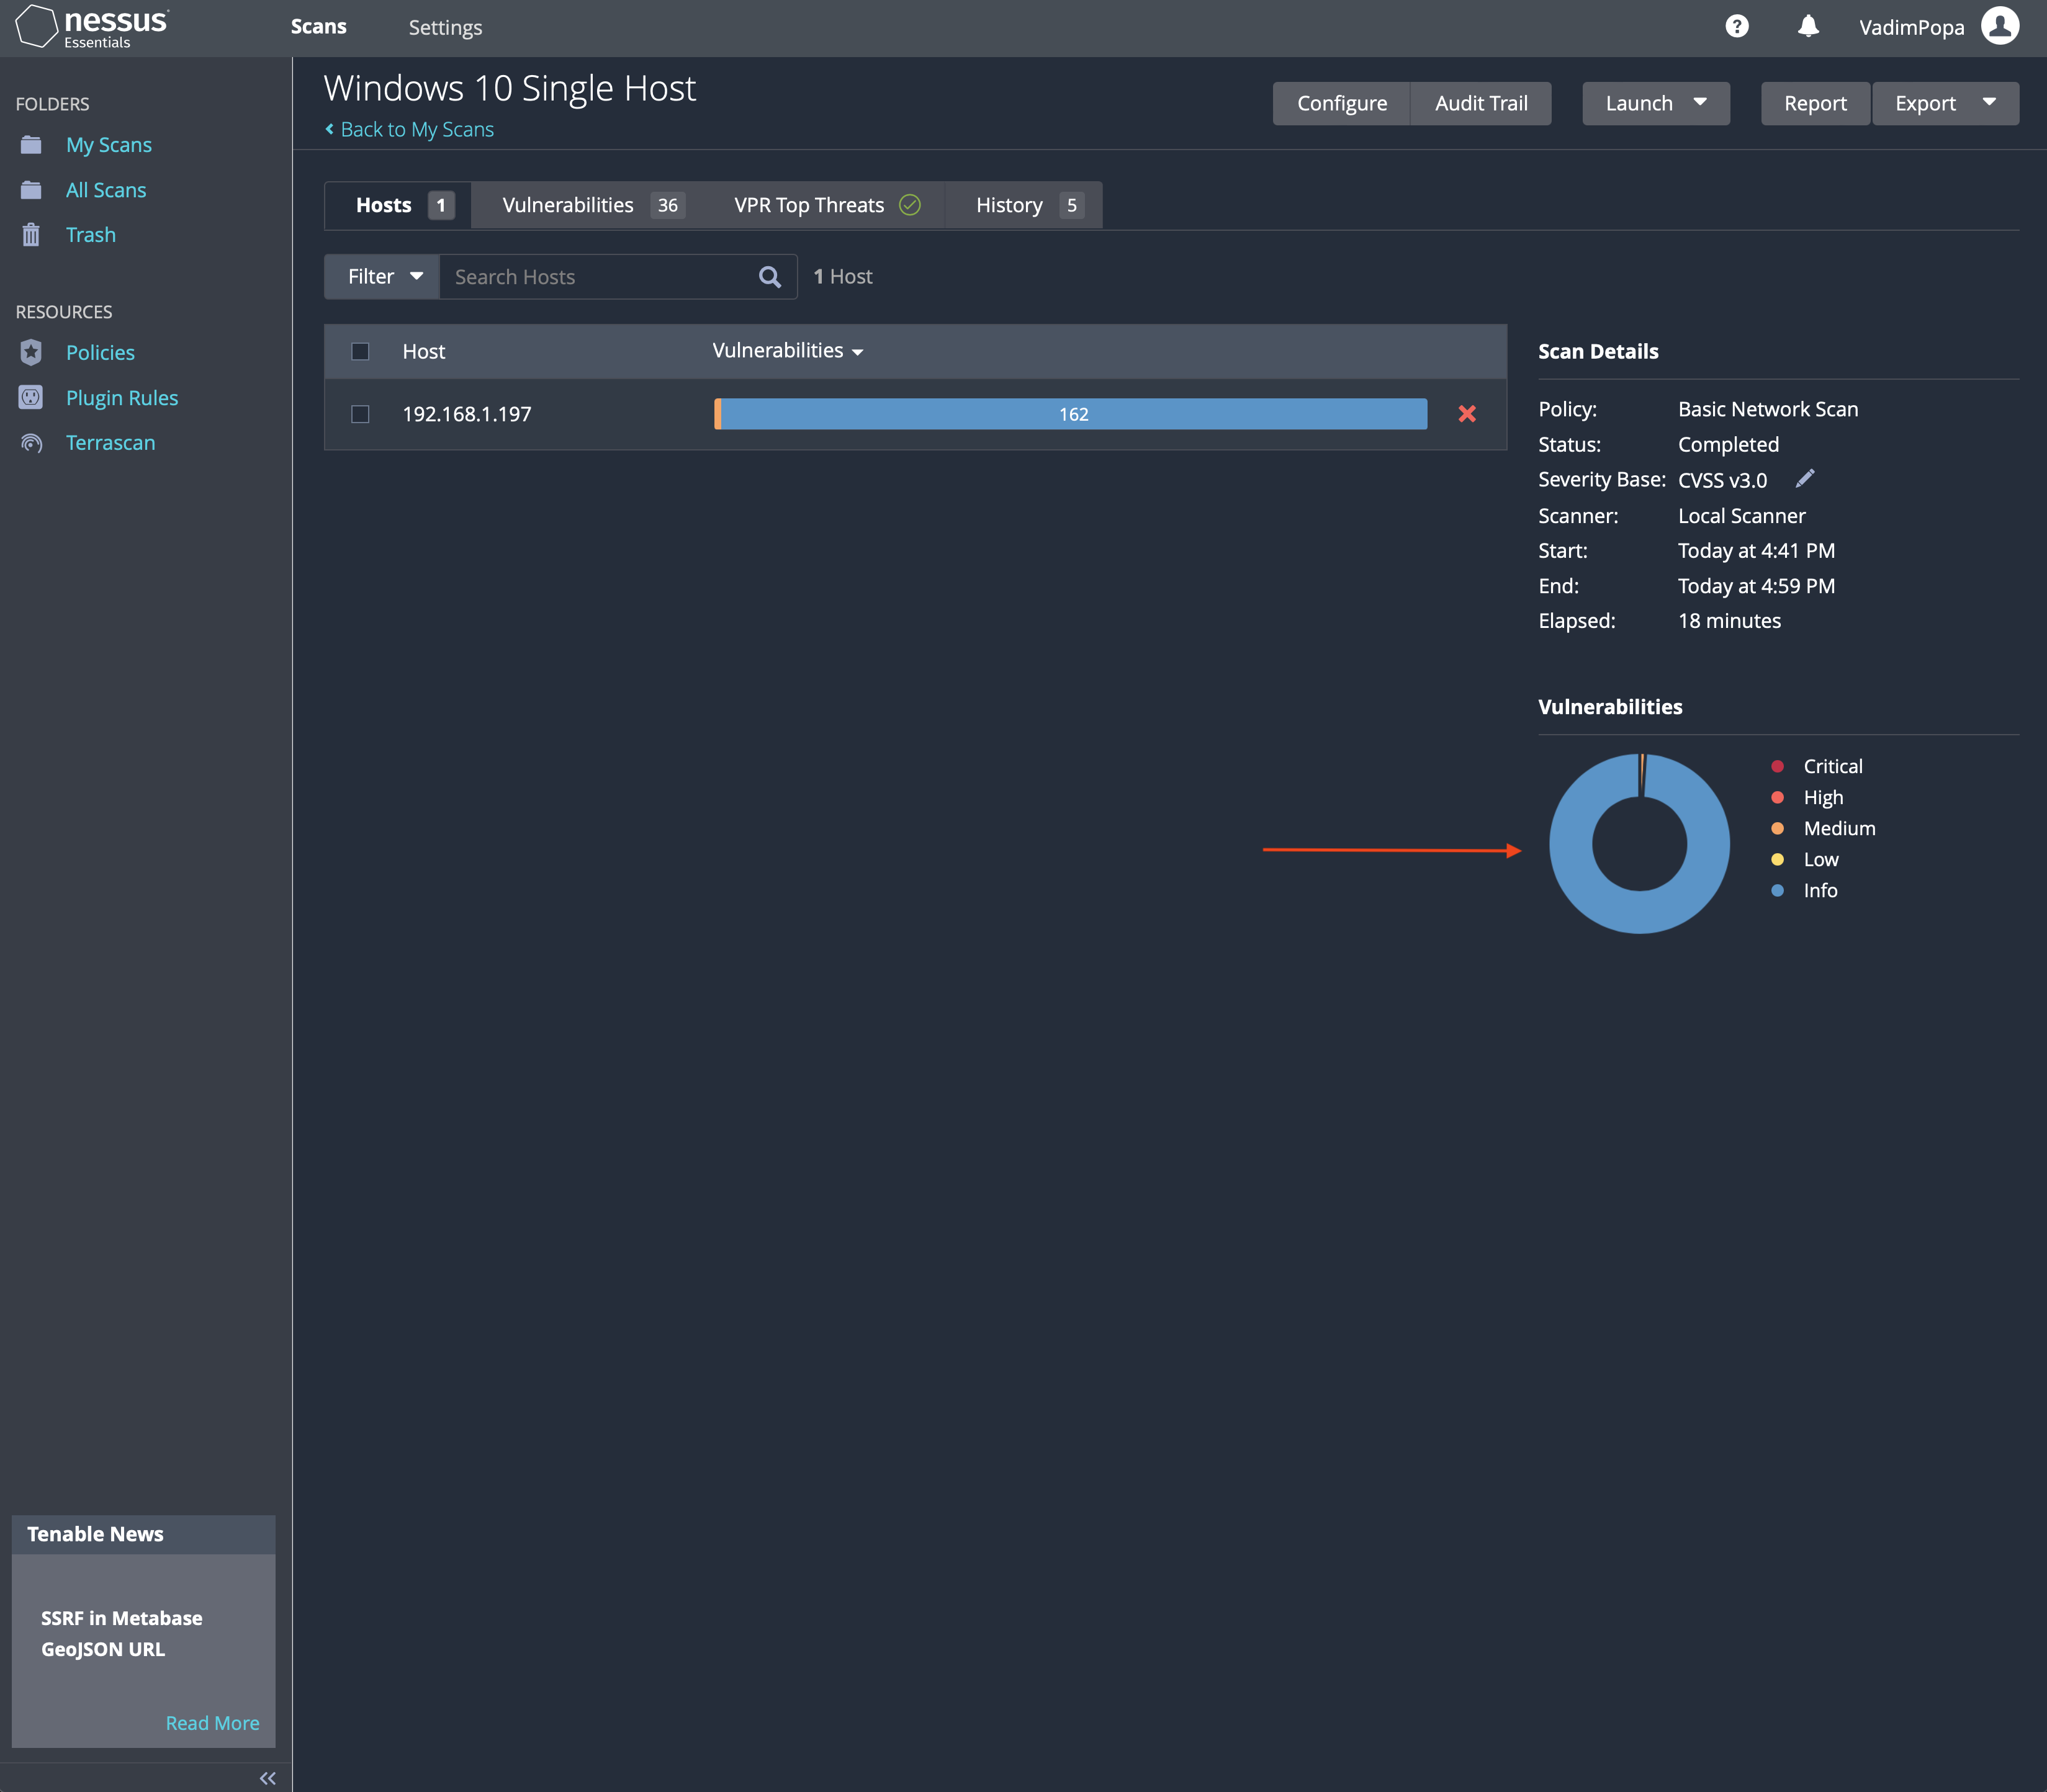
Task: Open the Filter dropdown
Action: click(383, 277)
